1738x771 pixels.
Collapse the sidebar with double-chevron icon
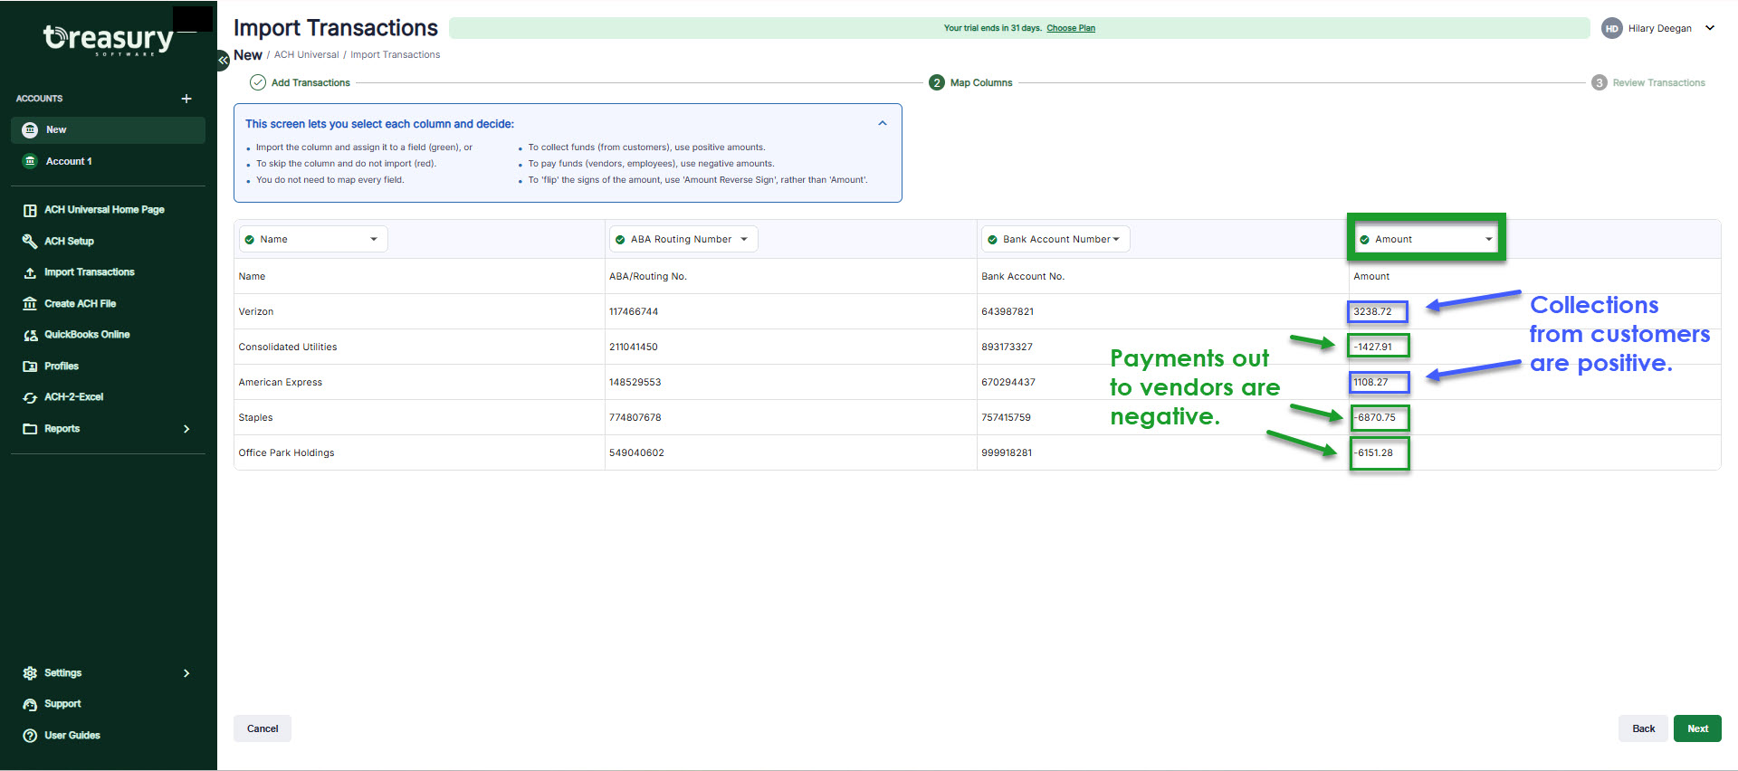pos(223,60)
